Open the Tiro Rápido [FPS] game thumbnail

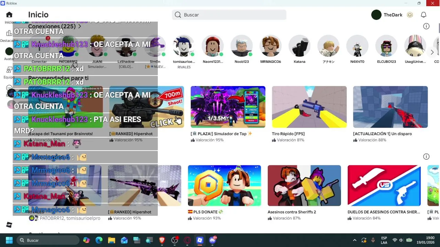(x=309, y=107)
